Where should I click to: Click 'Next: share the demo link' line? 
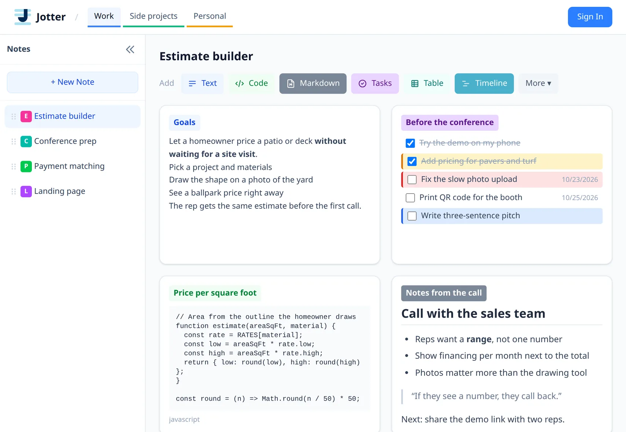point(483,419)
